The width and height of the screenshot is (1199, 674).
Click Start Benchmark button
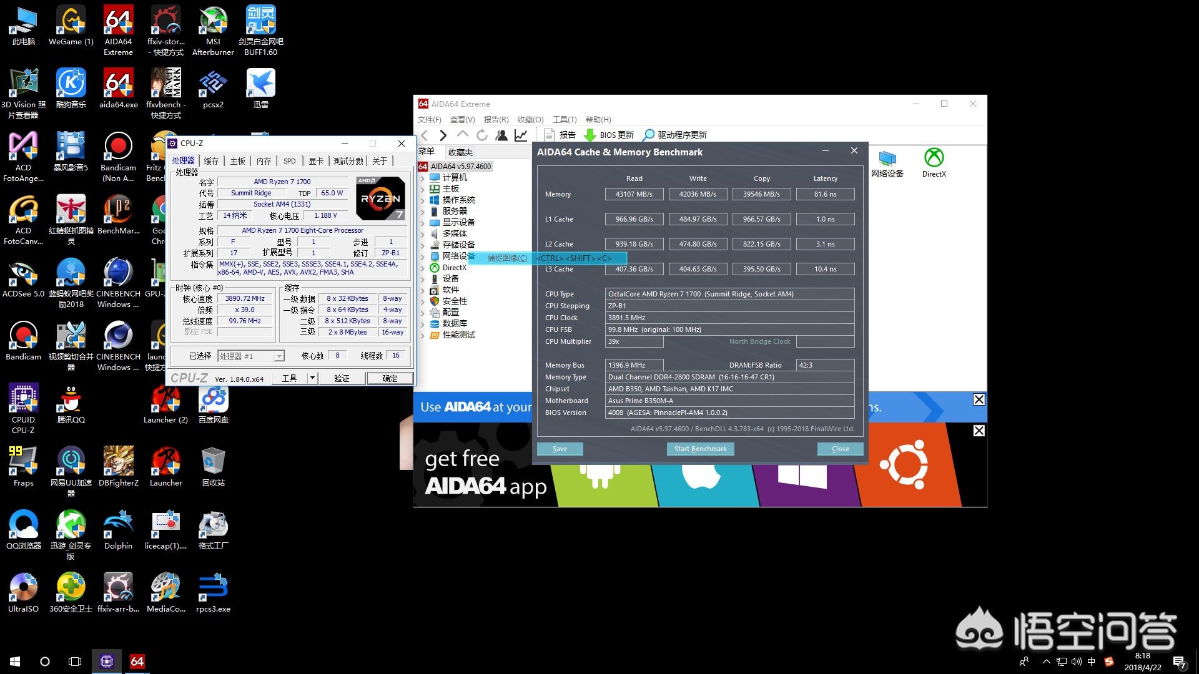point(700,449)
